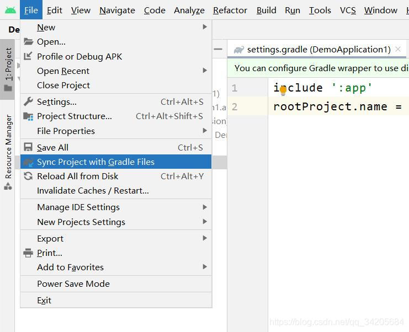The image size is (409, 332).
Task: Expand the File Properties submenu arrow
Action: click(205, 130)
